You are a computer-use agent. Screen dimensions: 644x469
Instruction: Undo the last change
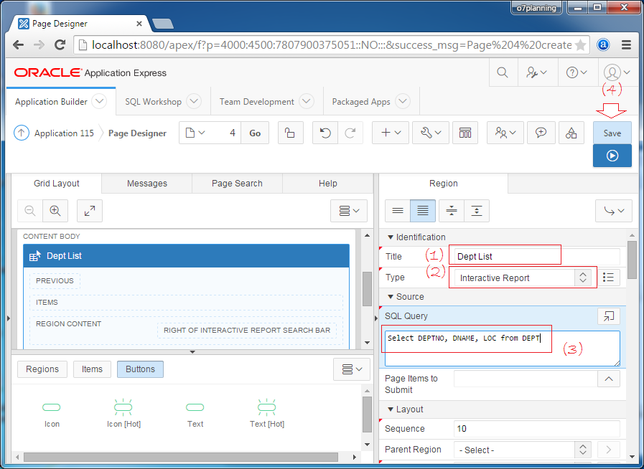point(325,133)
